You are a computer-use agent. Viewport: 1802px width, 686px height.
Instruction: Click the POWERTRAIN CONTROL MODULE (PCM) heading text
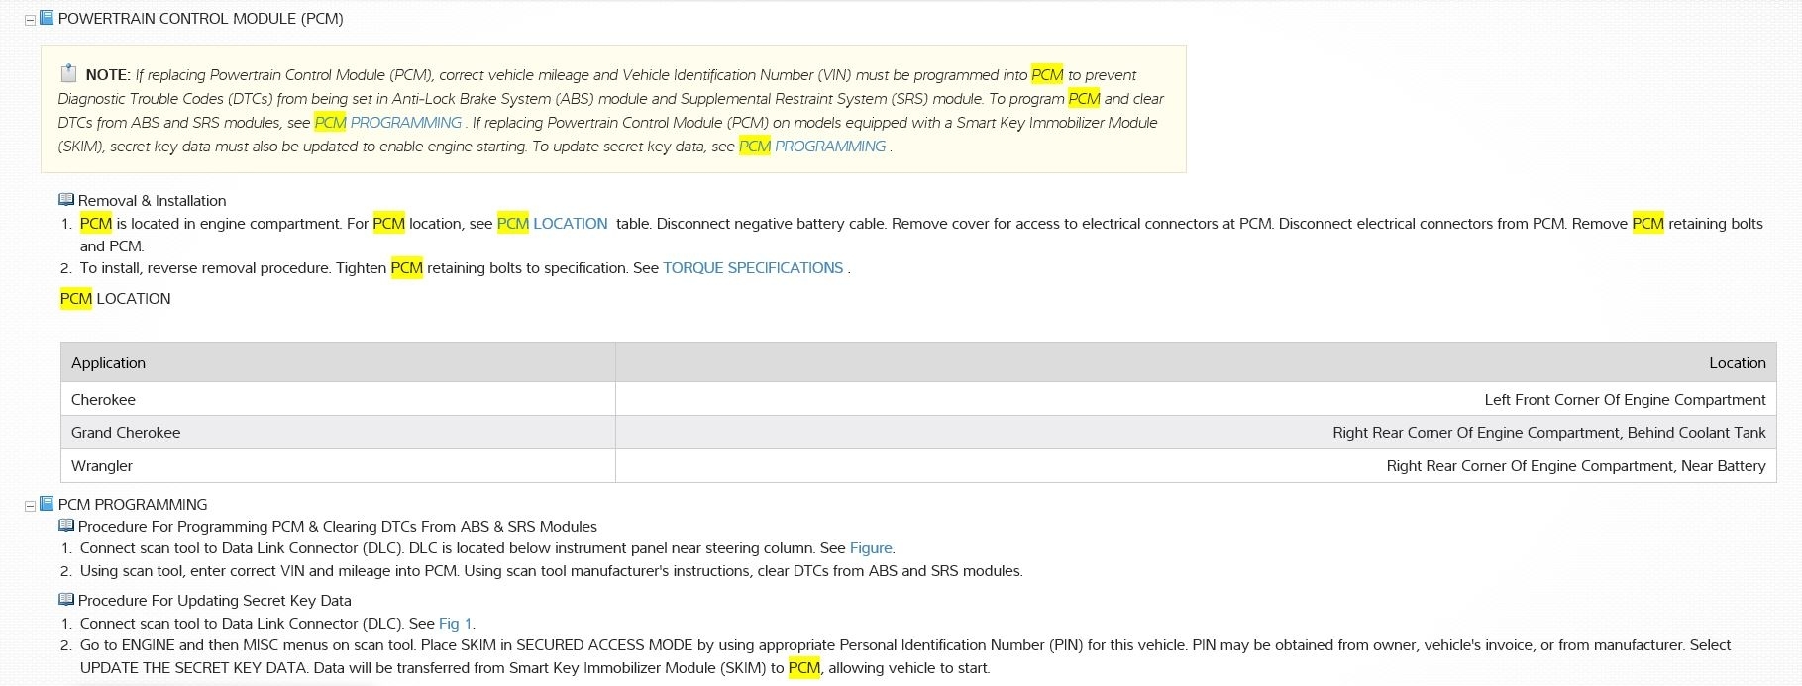click(x=201, y=19)
